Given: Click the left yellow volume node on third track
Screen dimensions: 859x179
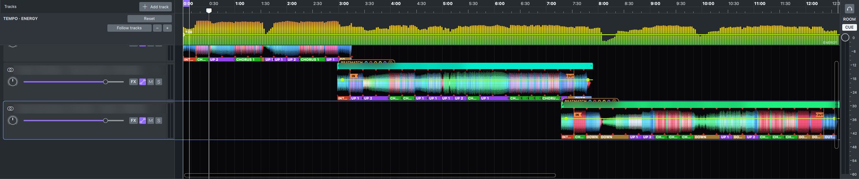Looking at the screenshot, I should pos(566,119).
